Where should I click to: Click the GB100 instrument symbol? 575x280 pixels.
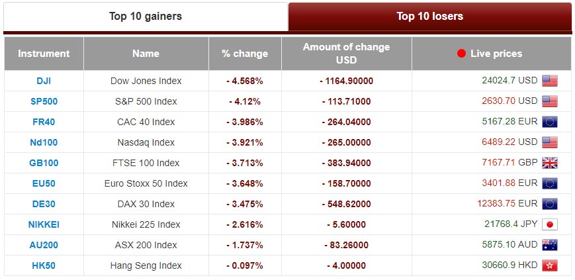(44, 163)
